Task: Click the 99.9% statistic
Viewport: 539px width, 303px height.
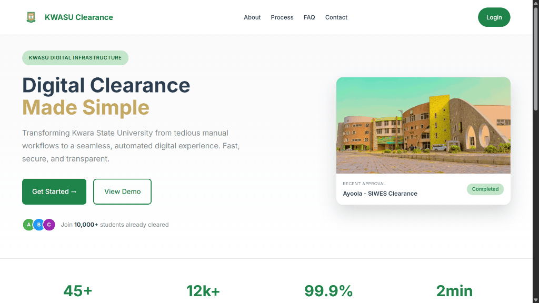Action: click(x=328, y=291)
